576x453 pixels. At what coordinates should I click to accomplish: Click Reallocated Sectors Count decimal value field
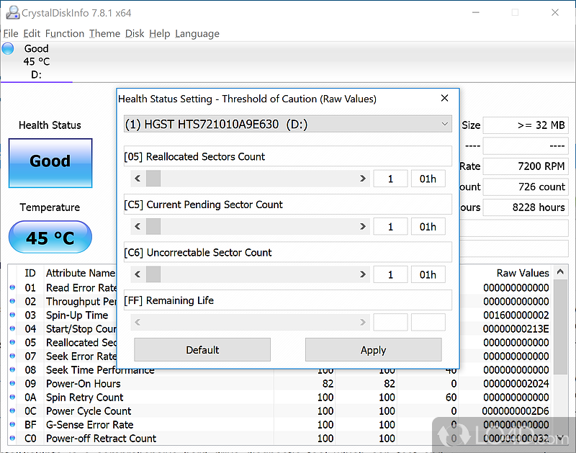click(x=390, y=179)
